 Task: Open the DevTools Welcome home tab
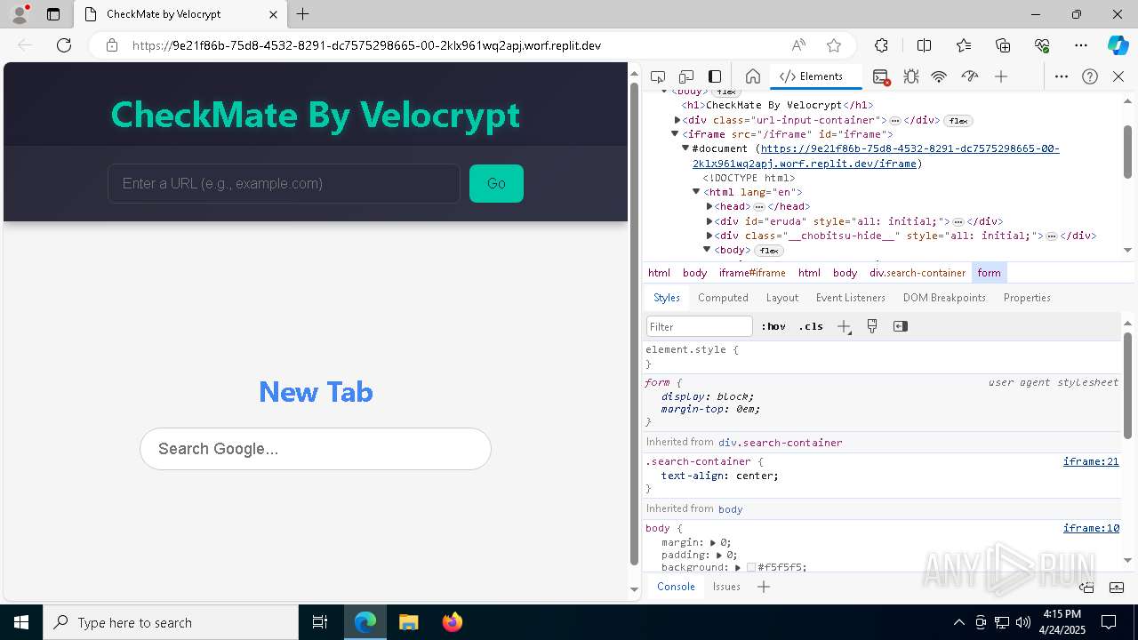[x=752, y=76]
